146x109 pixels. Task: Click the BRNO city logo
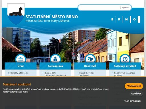pyautogui.click(x=126, y=19)
